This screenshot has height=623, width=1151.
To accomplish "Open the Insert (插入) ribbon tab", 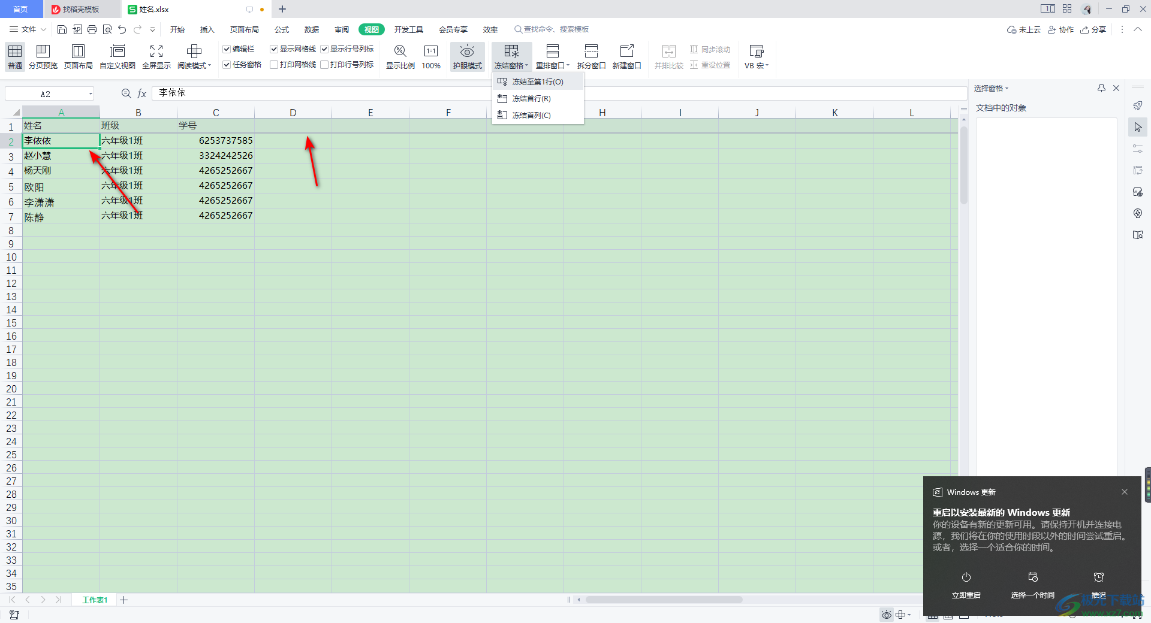I will click(x=207, y=29).
